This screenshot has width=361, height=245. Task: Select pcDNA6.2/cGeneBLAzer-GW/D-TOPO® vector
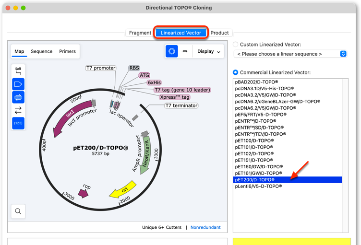pyautogui.click(x=288, y=102)
